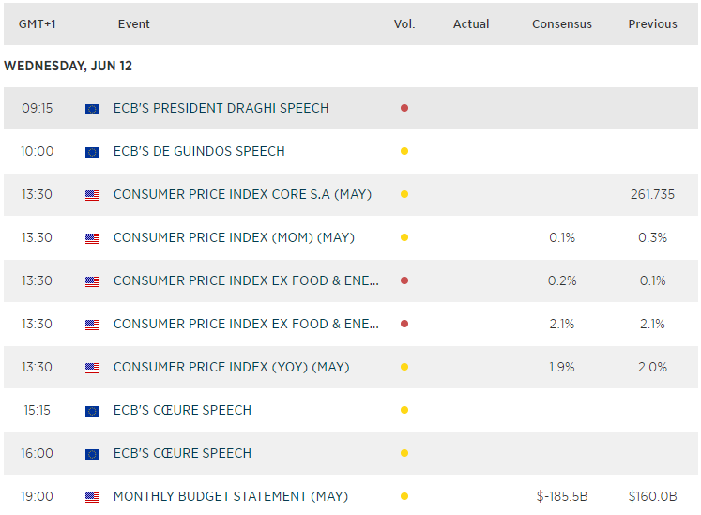Click the EU flag beside Draghi speech
The height and width of the screenshot is (515, 701).
[91, 109]
